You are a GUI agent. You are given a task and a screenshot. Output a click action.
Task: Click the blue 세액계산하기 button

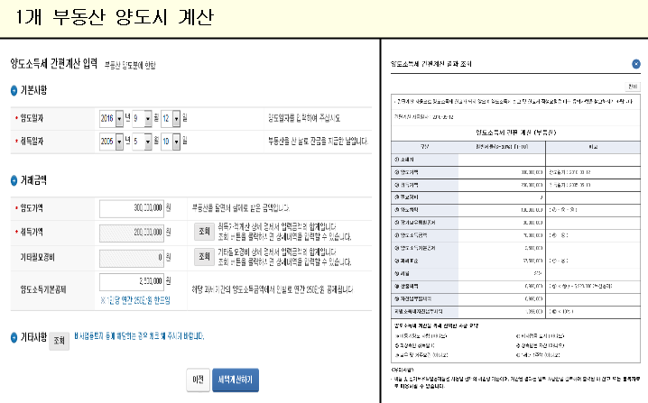(236, 380)
